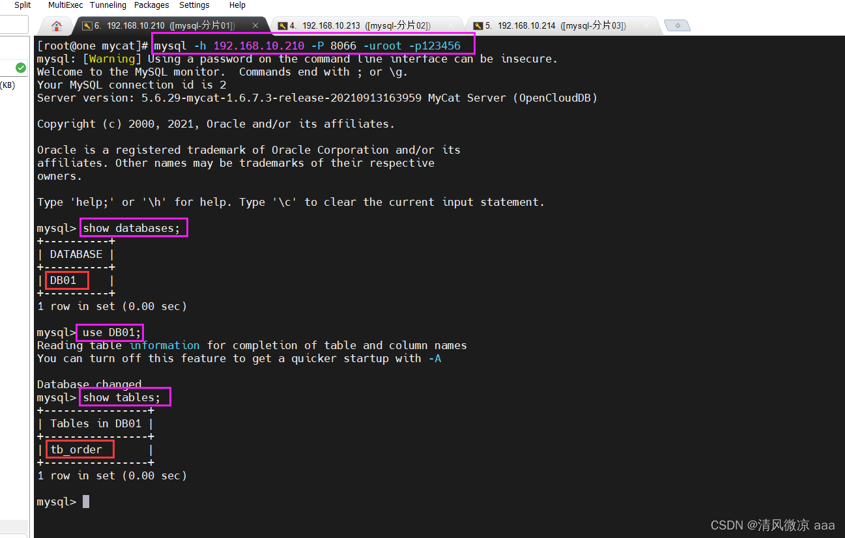Click the 'DATABASE' column header text
Image resolution: width=845 pixels, height=538 pixels.
pyautogui.click(x=76, y=254)
